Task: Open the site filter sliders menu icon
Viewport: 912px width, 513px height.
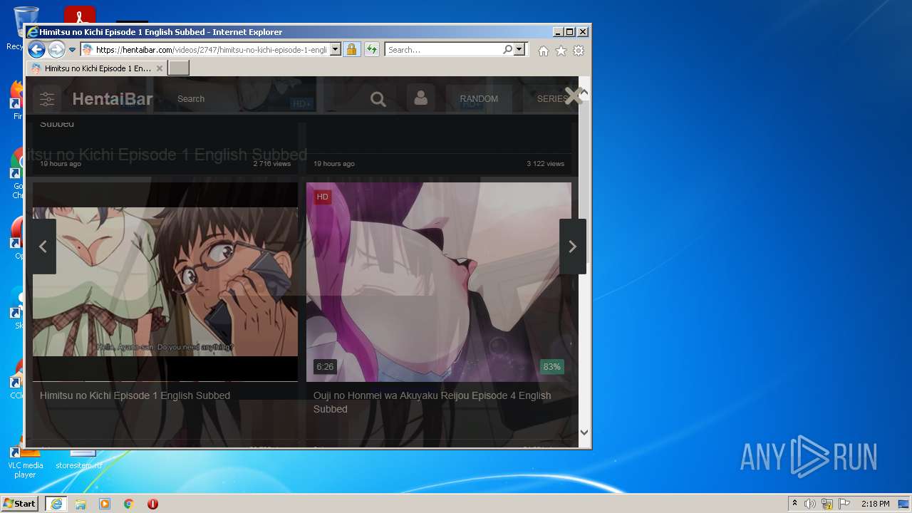Action: coord(47,99)
